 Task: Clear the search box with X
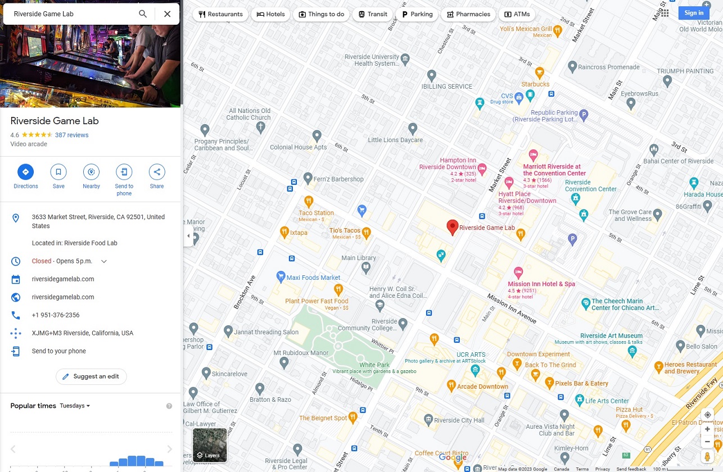tap(167, 14)
